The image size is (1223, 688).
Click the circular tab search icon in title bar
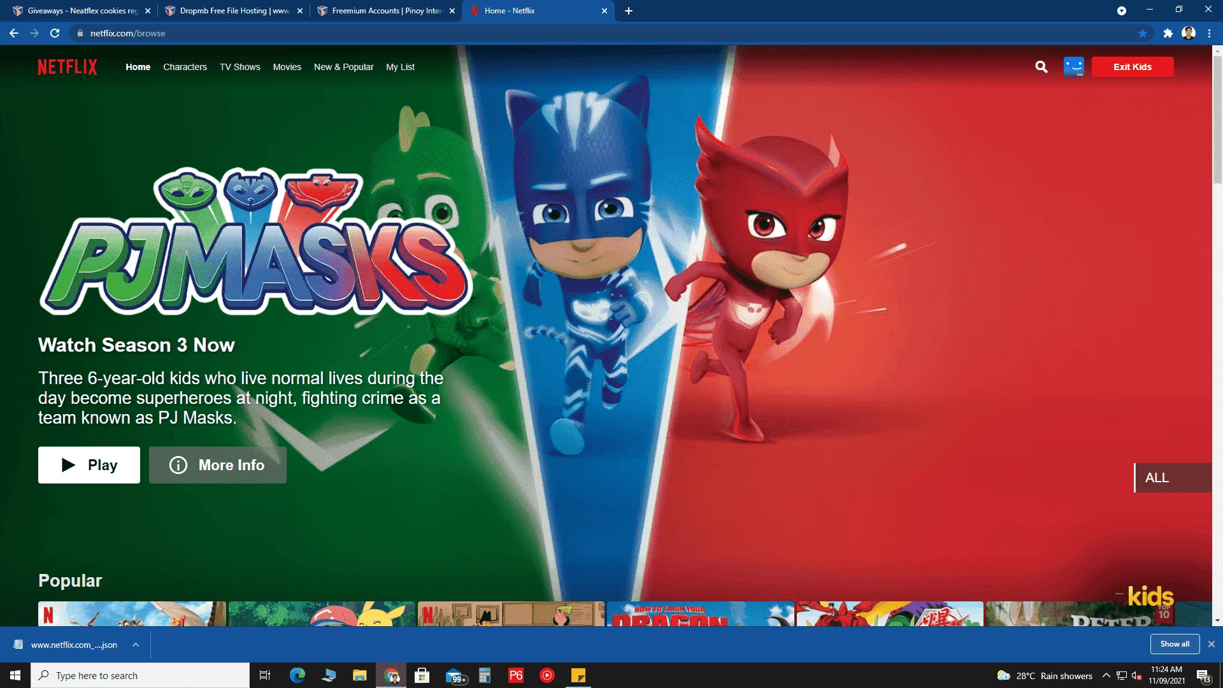[x=1122, y=11]
